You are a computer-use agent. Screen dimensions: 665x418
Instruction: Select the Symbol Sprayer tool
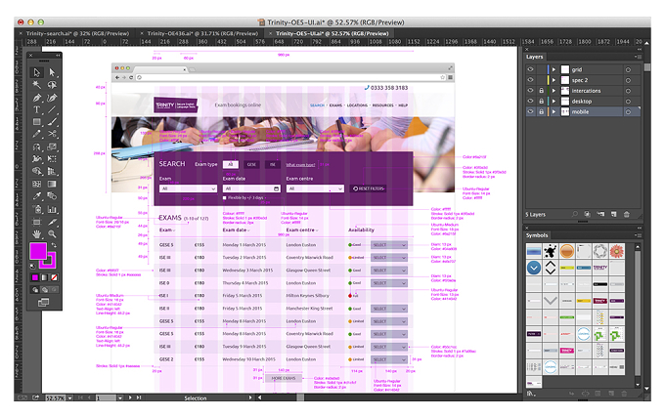click(37, 209)
